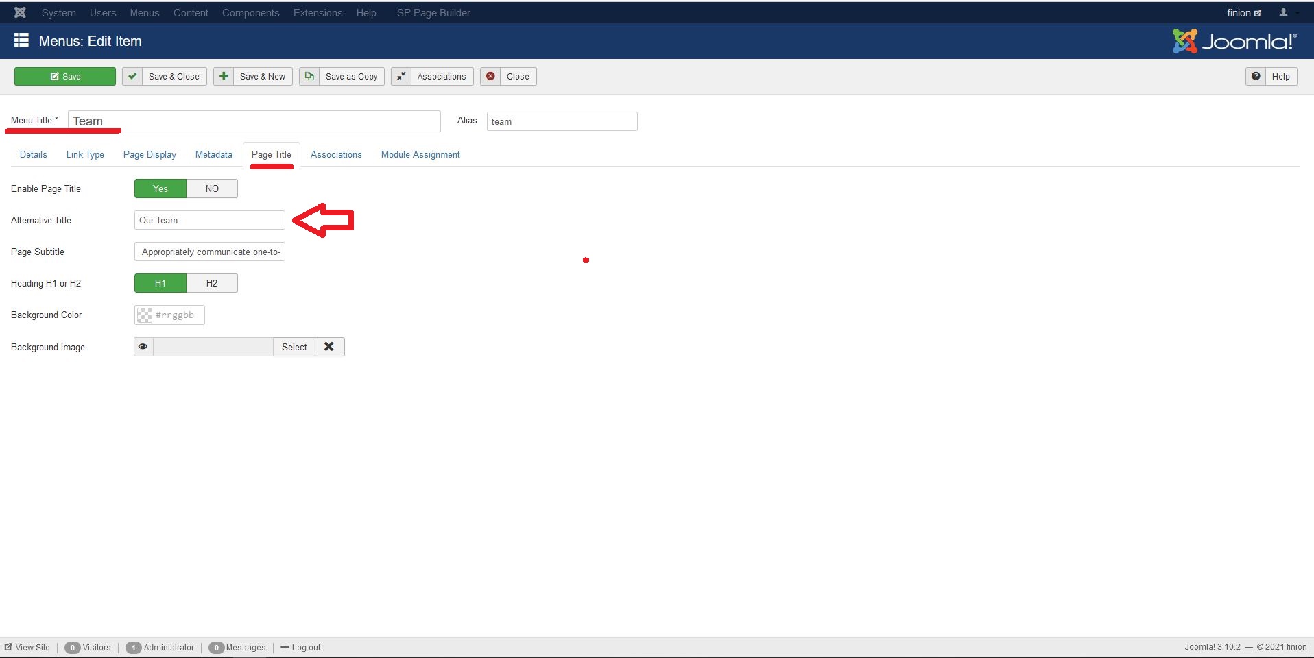This screenshot has width=1314, height=658.
Task: Click View Site link in footer
Action: (x=27, y=647)
